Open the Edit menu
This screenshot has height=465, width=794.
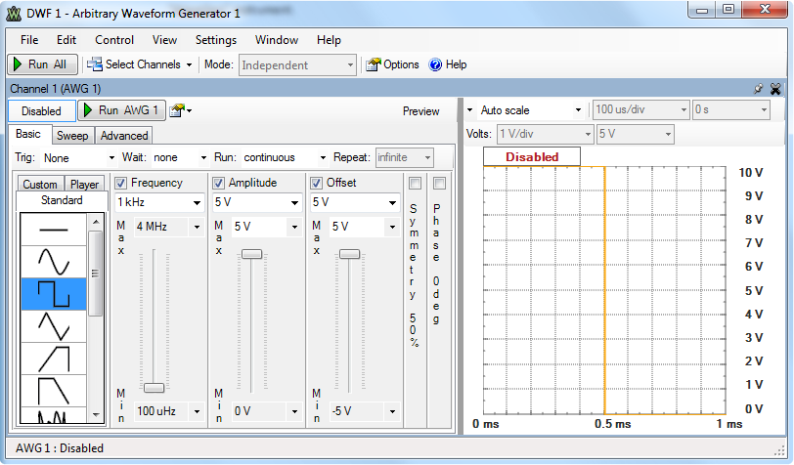point(66,40)
